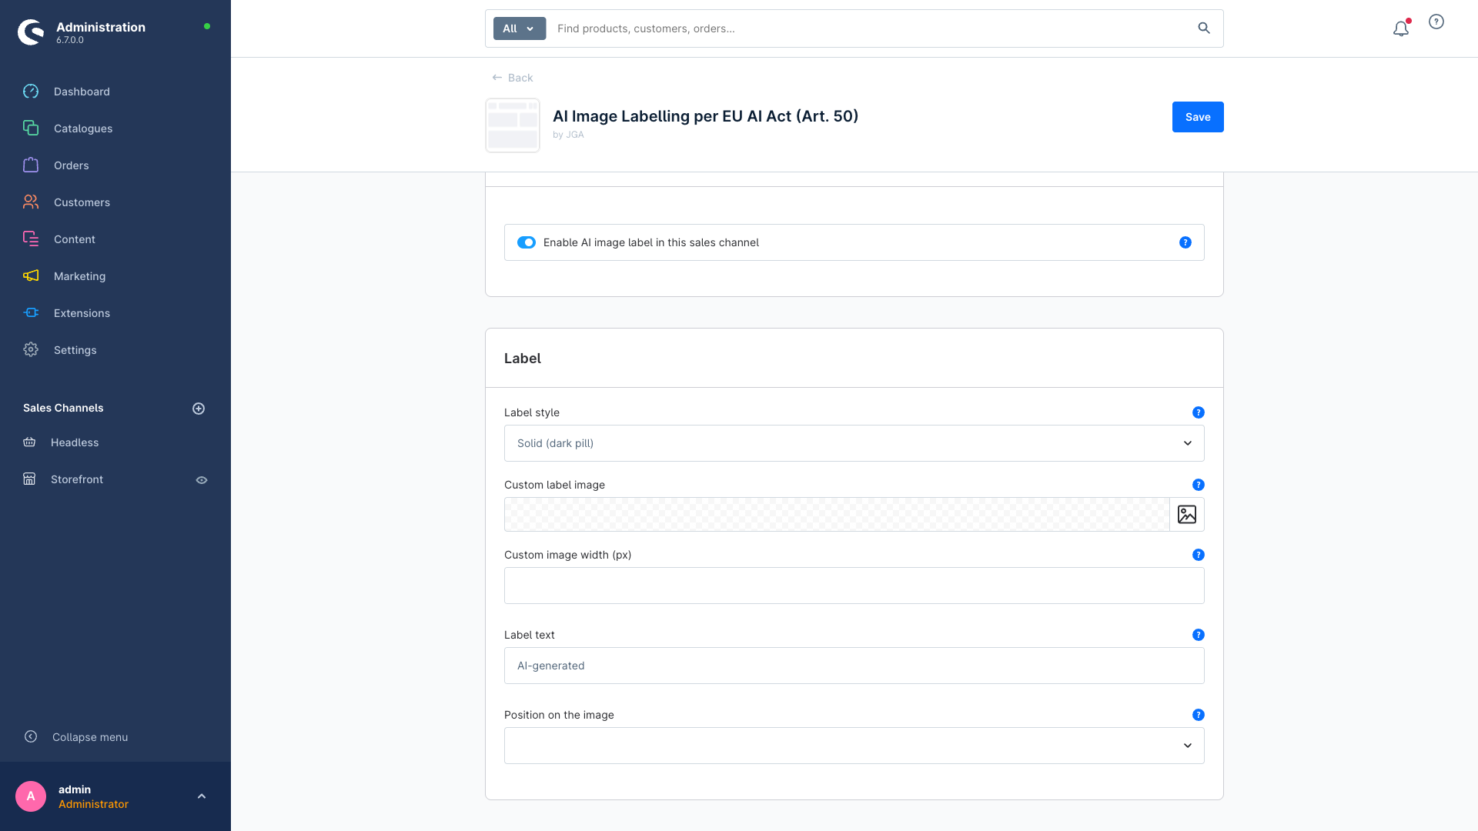Viewport: 1478px width, 831px height.
Task: Focus the global search input field
Action: point(870,28)
